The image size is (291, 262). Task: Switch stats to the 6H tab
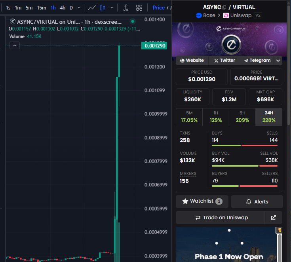(x=242, y=117)
